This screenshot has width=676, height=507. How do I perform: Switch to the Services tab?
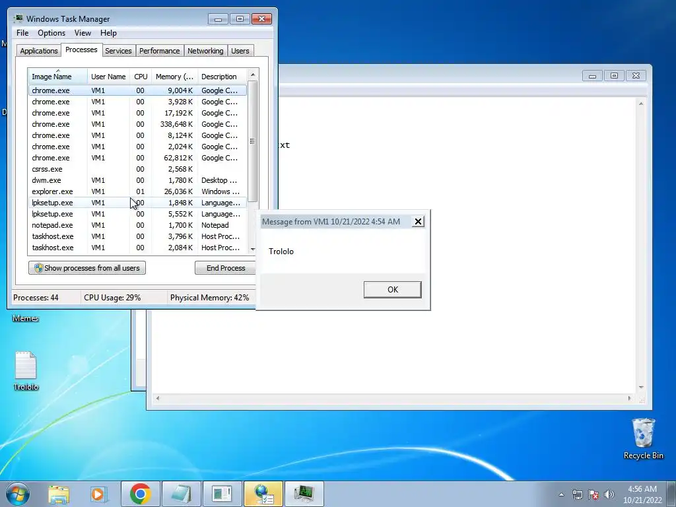click(118, 51)
